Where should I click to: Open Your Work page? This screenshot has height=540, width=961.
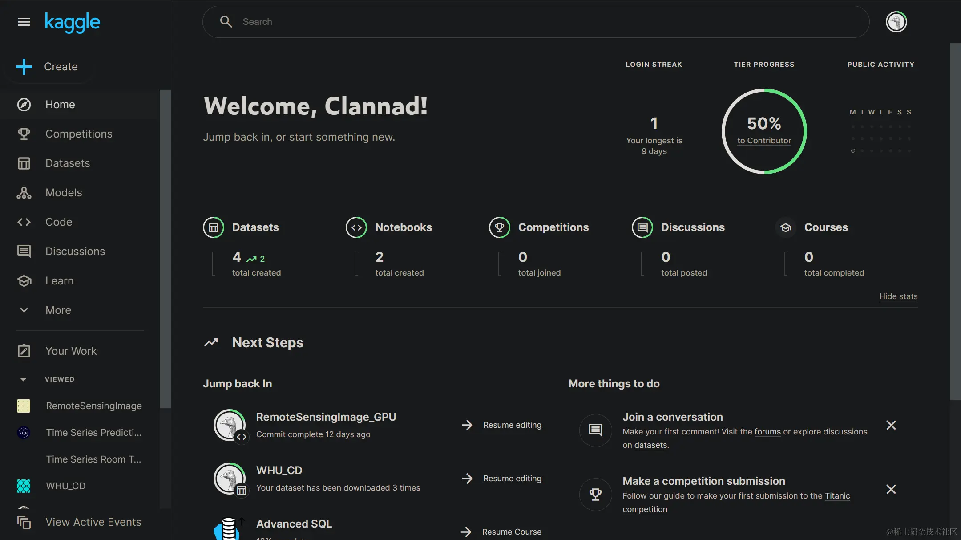(x=71, y=351)
